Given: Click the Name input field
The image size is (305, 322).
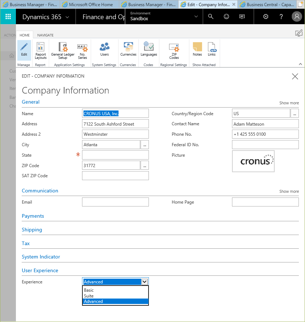Looking at the screenshot, I should click(x=115, y=113).
